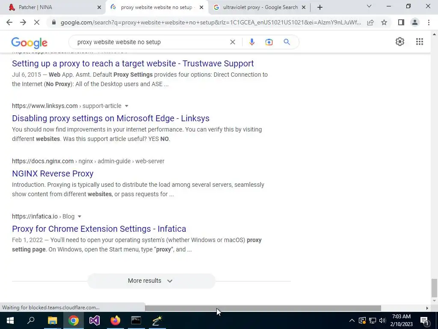Expand the linksys.com result options arrow
438x329 pixels.
127,106
